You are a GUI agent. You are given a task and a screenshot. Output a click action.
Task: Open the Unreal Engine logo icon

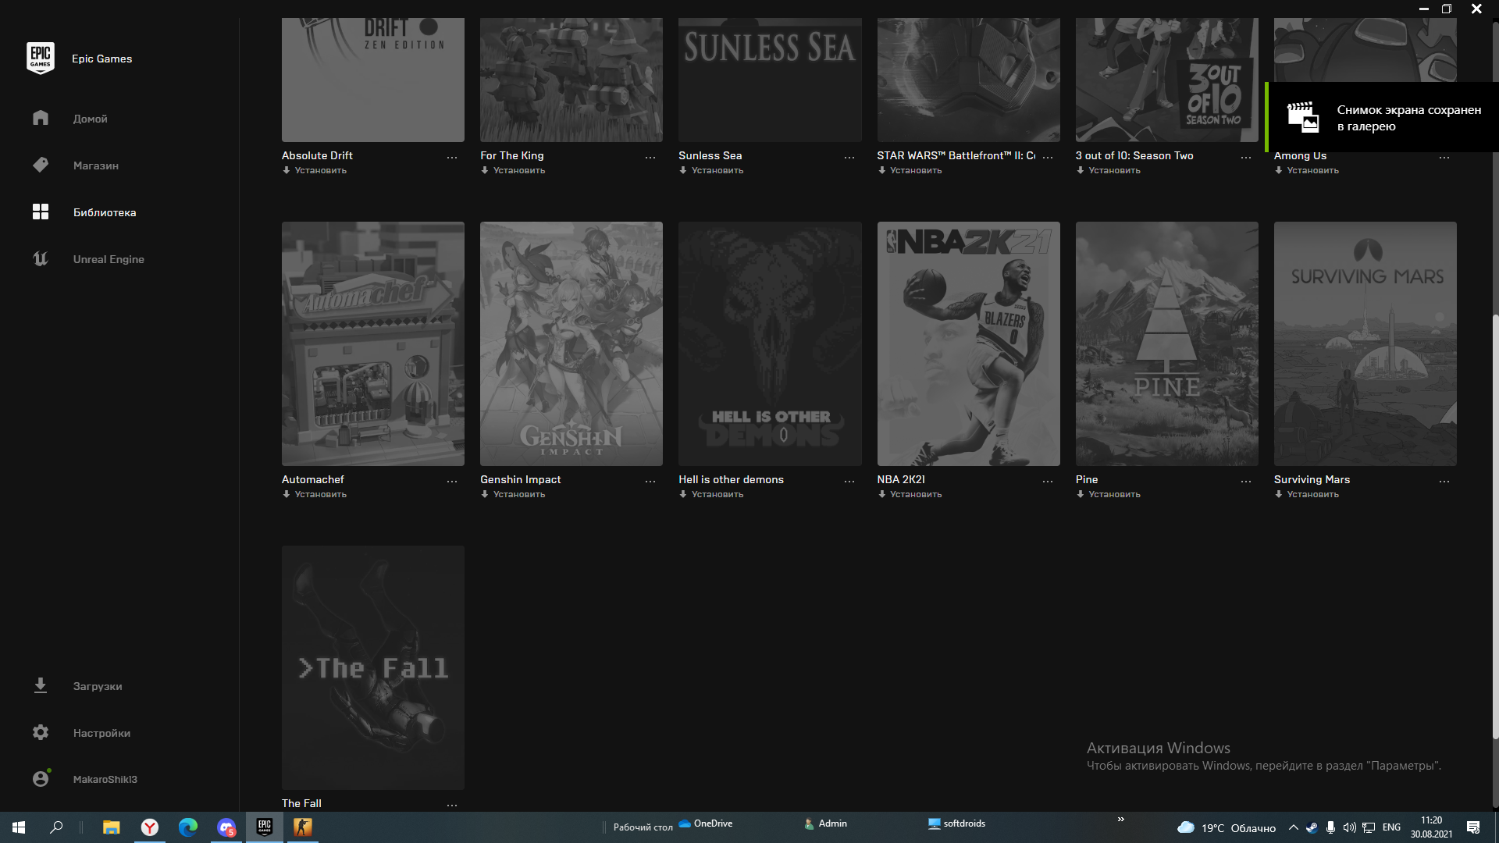point(41,258)
